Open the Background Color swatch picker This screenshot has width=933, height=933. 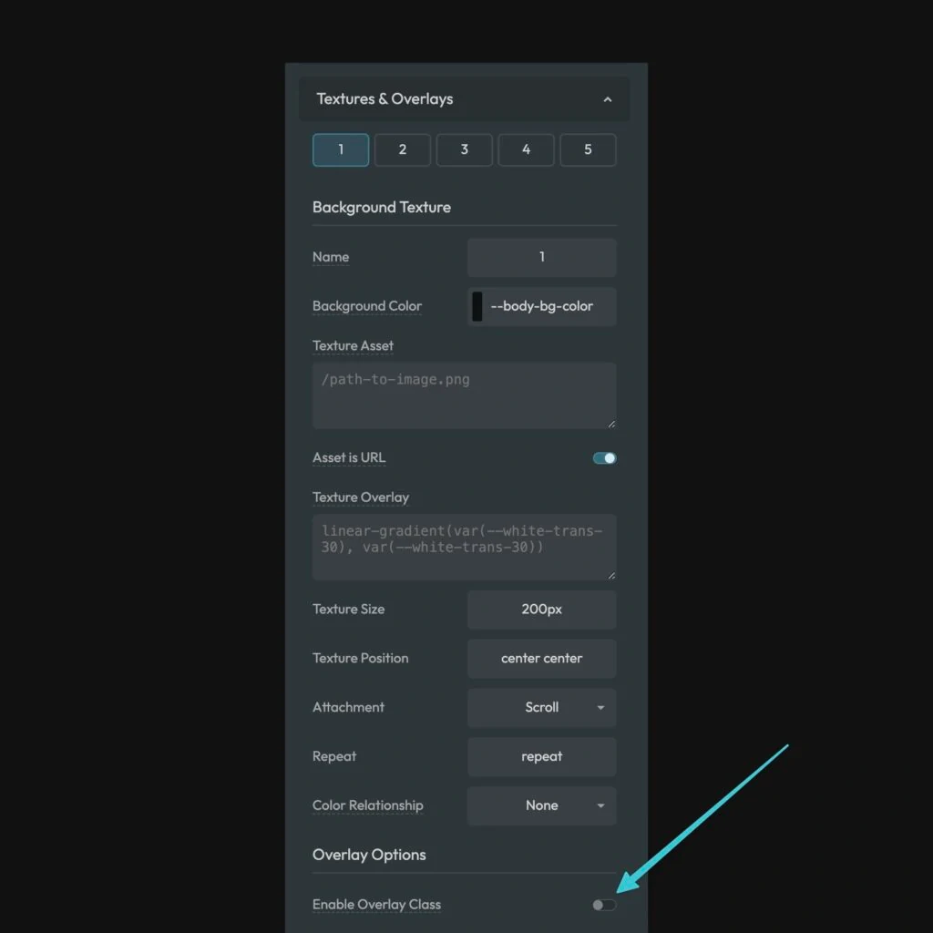click(x=477, y=306)
